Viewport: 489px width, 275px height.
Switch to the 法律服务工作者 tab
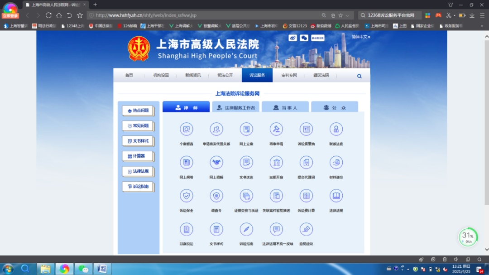[236, 107]
